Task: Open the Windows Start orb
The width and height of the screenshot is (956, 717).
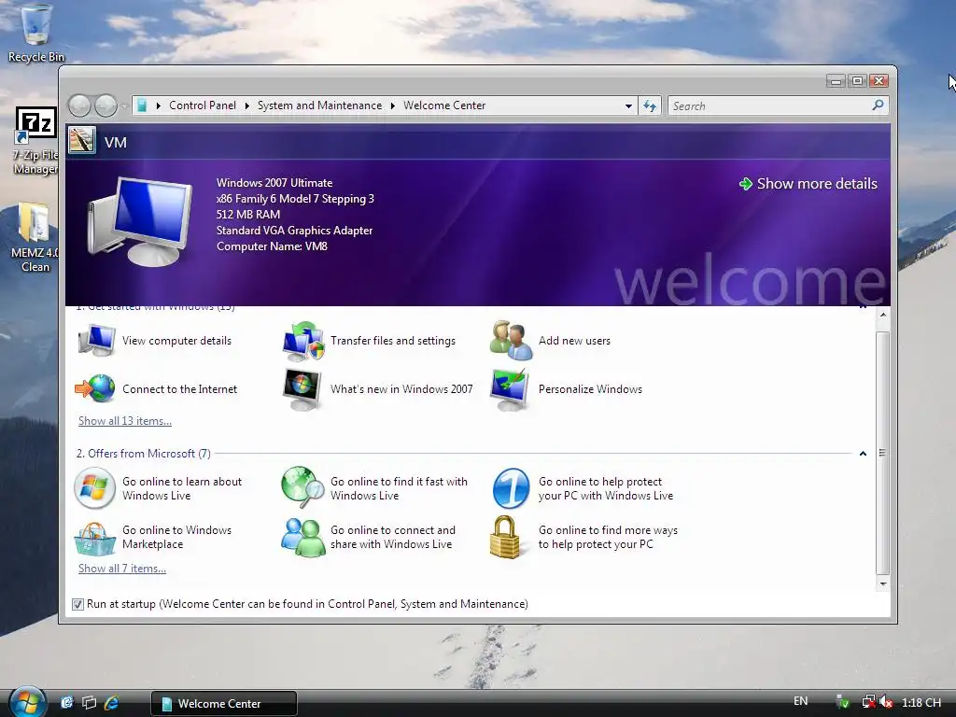Action: [27, 702]
